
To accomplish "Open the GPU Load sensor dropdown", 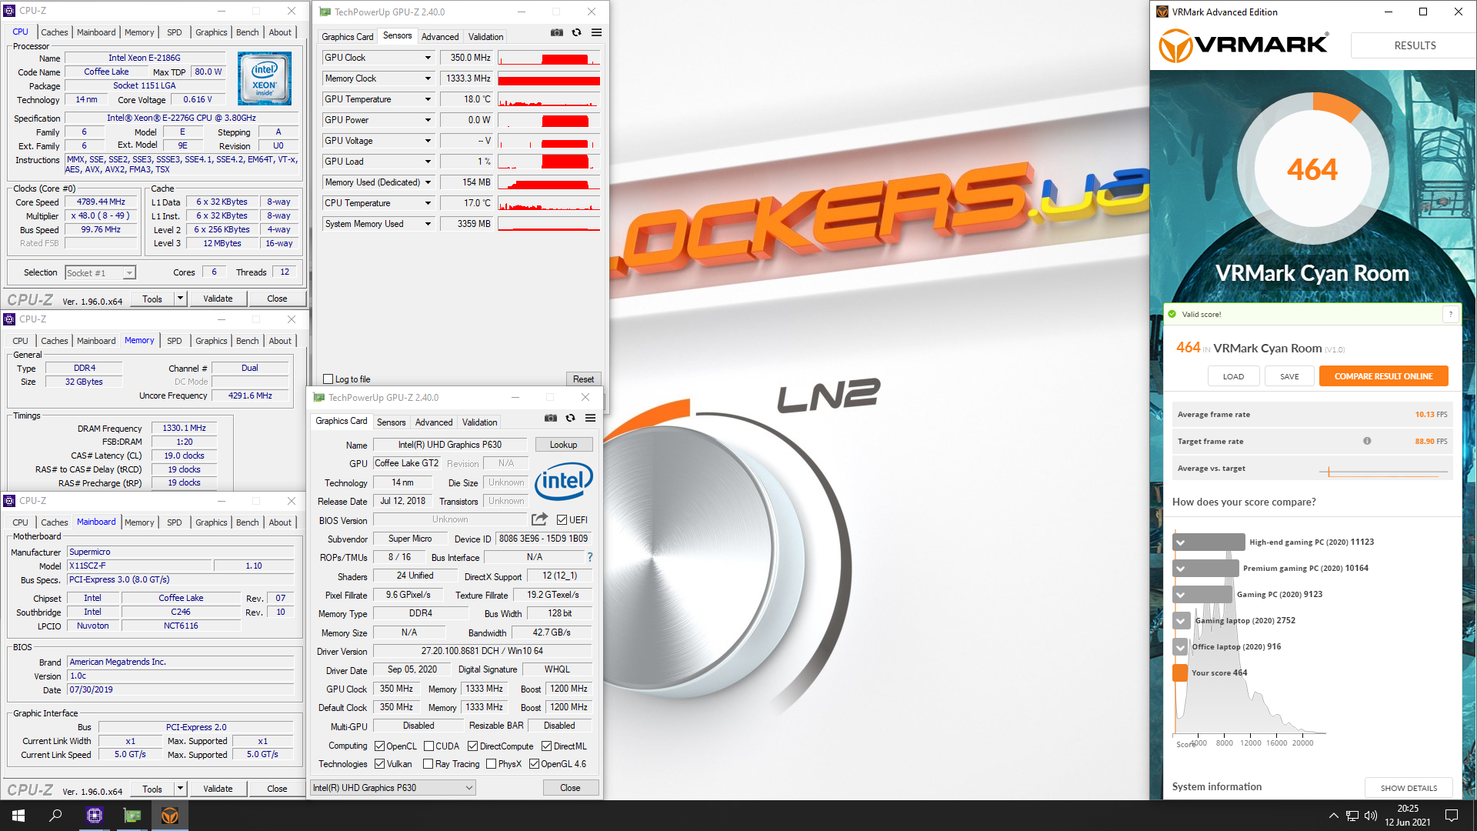I will pyautogui.click(x=428, y=162).
